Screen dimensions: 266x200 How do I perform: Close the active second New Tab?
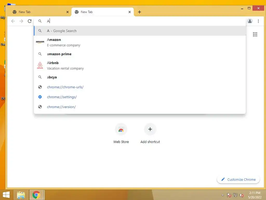tap(130, 12)
